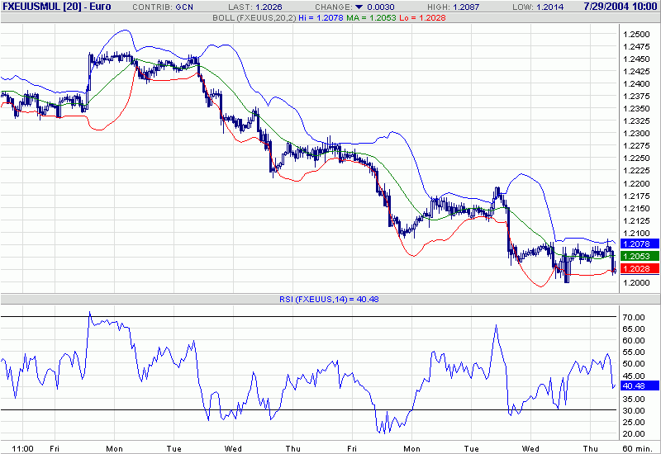
Task: Click the first Thu date label
Action: click(x=293, y=448)
